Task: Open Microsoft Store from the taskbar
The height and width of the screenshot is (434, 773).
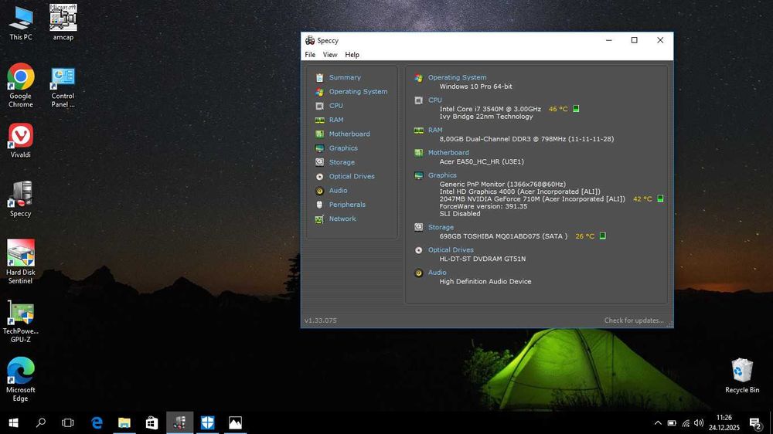Action: pos(152,422)
